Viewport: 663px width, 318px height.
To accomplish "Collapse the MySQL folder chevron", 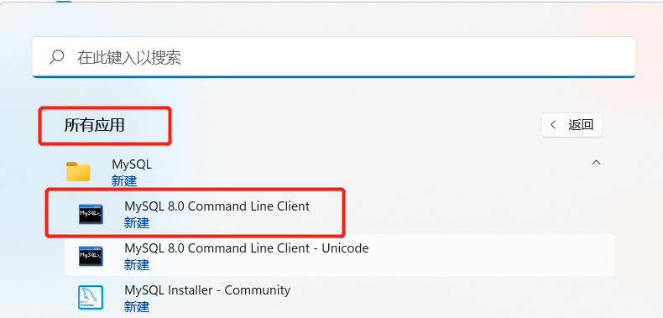I will (x=596, y=163).
